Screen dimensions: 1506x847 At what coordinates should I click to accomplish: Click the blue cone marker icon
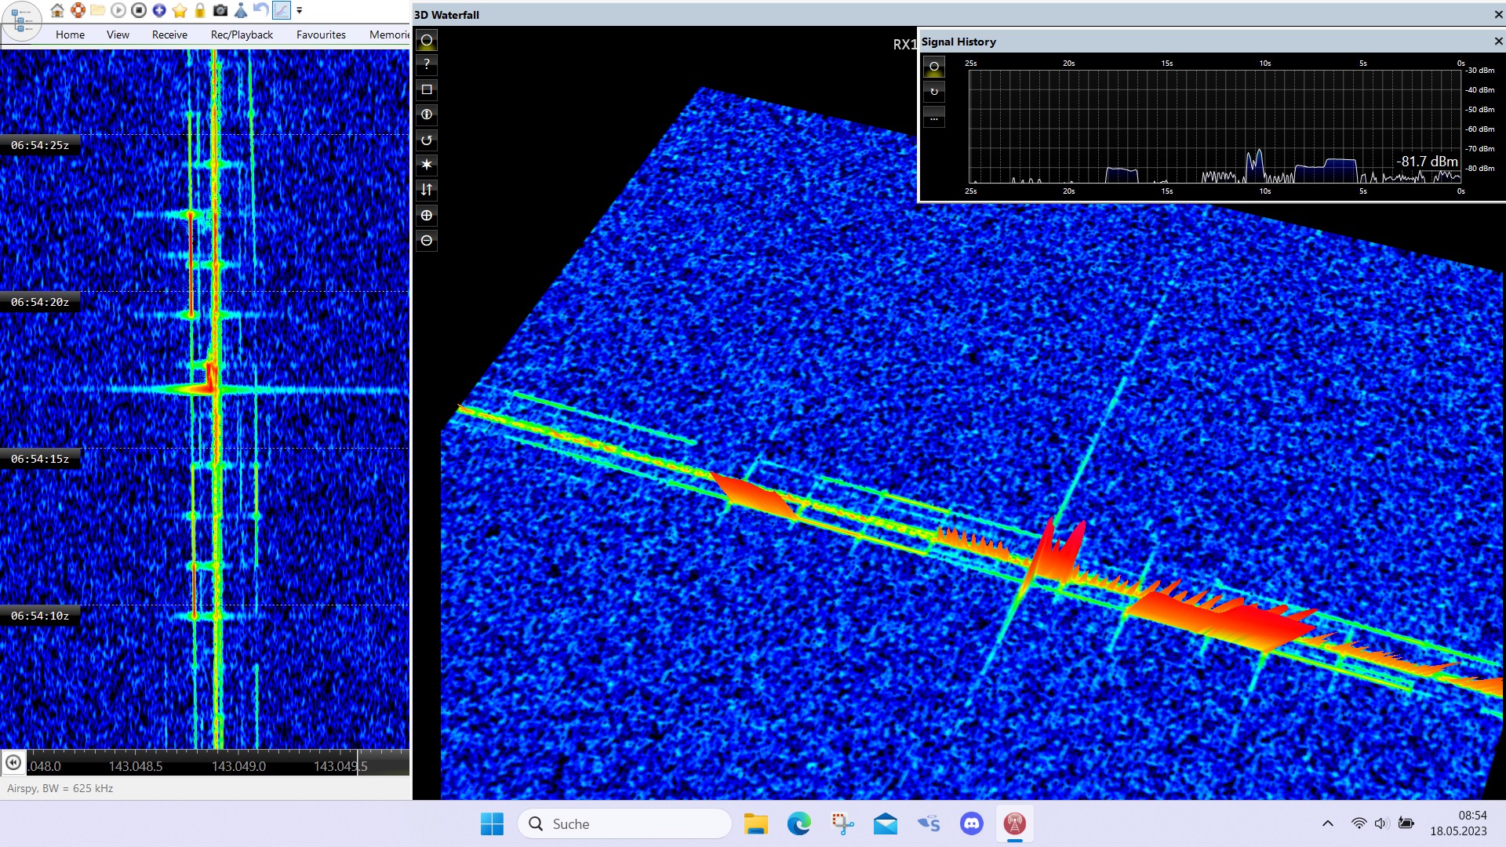point(241,10)
